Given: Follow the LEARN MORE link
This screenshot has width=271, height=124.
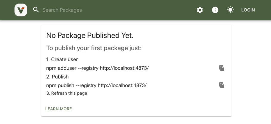Looking at the screenshot, I should [x=58, y=109].
